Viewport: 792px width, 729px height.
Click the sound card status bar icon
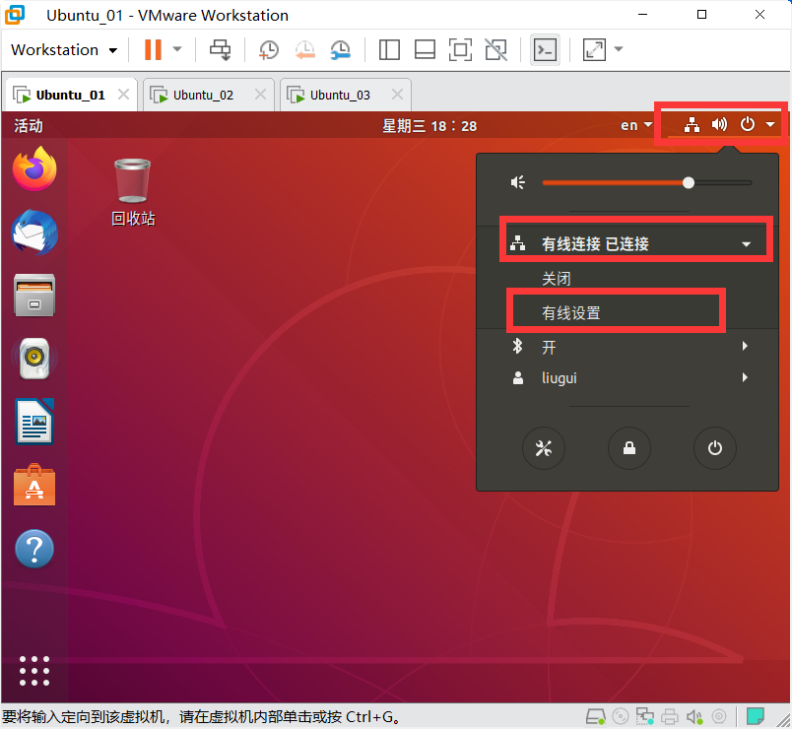coord(694,716)
